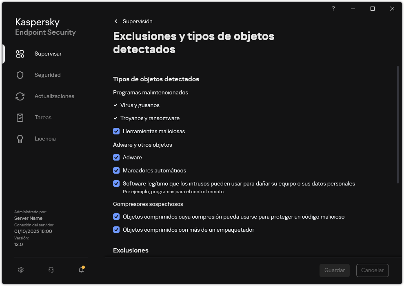
Task: Open the notifications bell icon
Action: click(x=81, y=270)
